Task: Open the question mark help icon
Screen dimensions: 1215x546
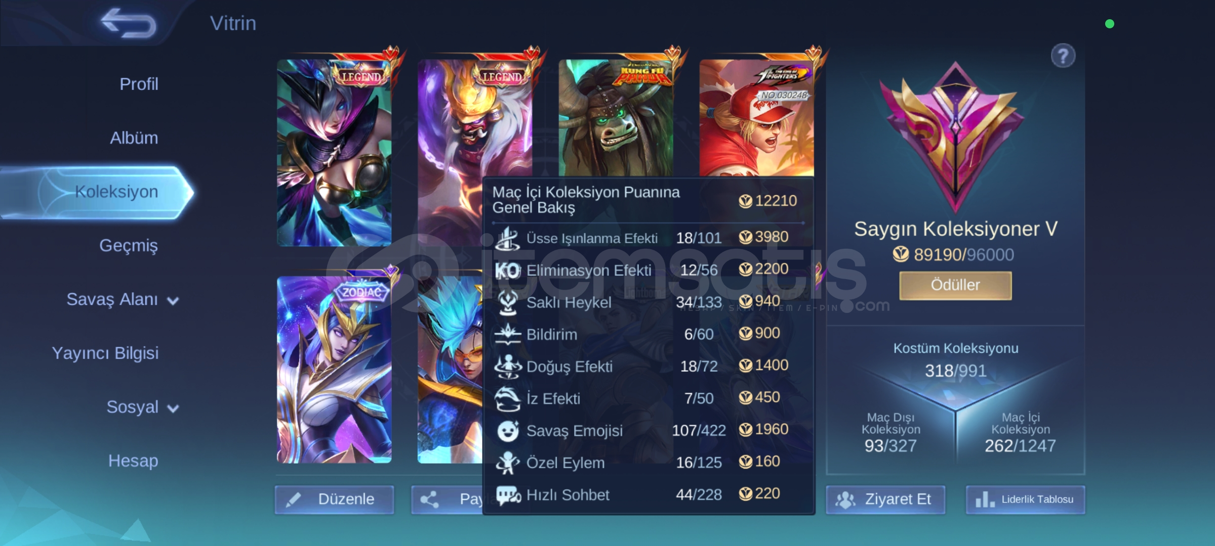Action: click(x=1063, y=56)
